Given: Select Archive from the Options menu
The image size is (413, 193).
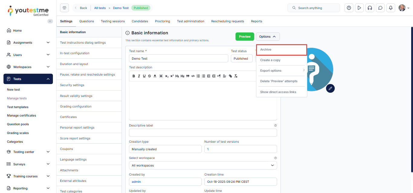Looking at the screenshot, I should 281,50.
